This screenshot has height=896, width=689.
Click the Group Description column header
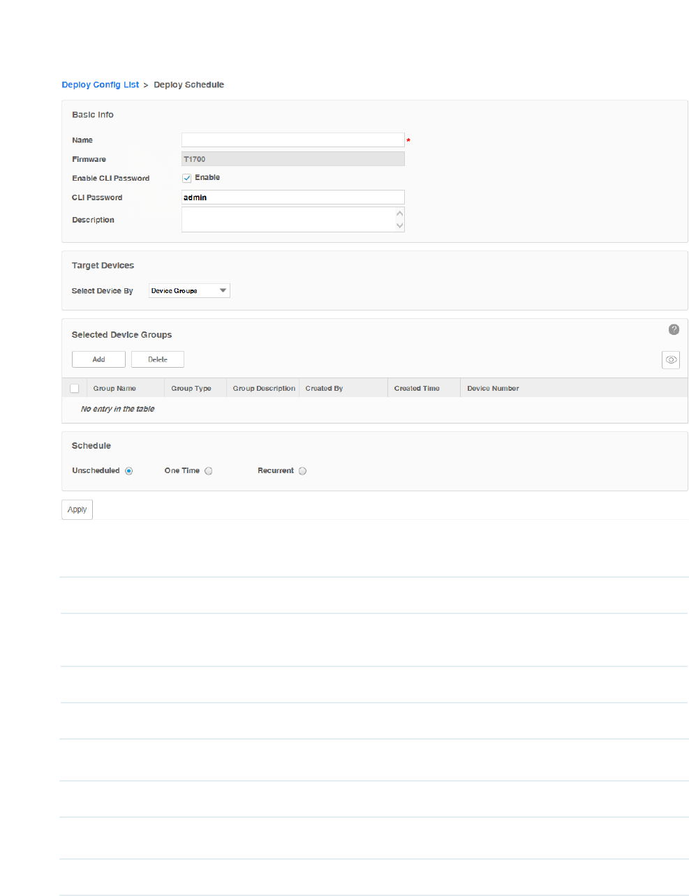[264, 389]
